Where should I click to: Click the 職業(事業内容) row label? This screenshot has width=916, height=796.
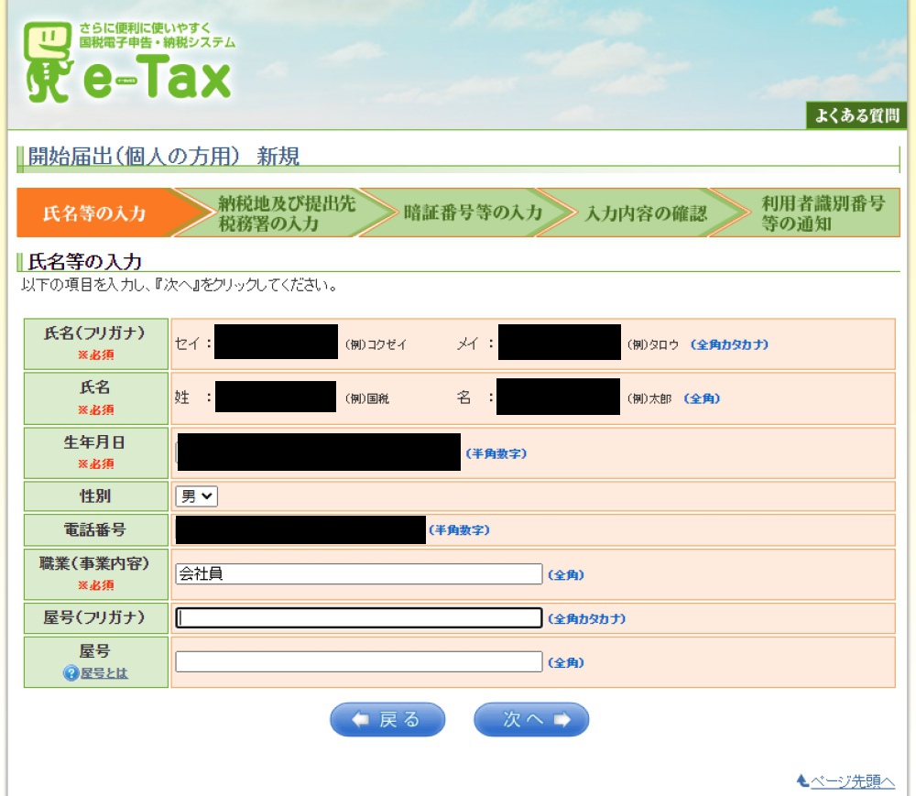(94, 563)
